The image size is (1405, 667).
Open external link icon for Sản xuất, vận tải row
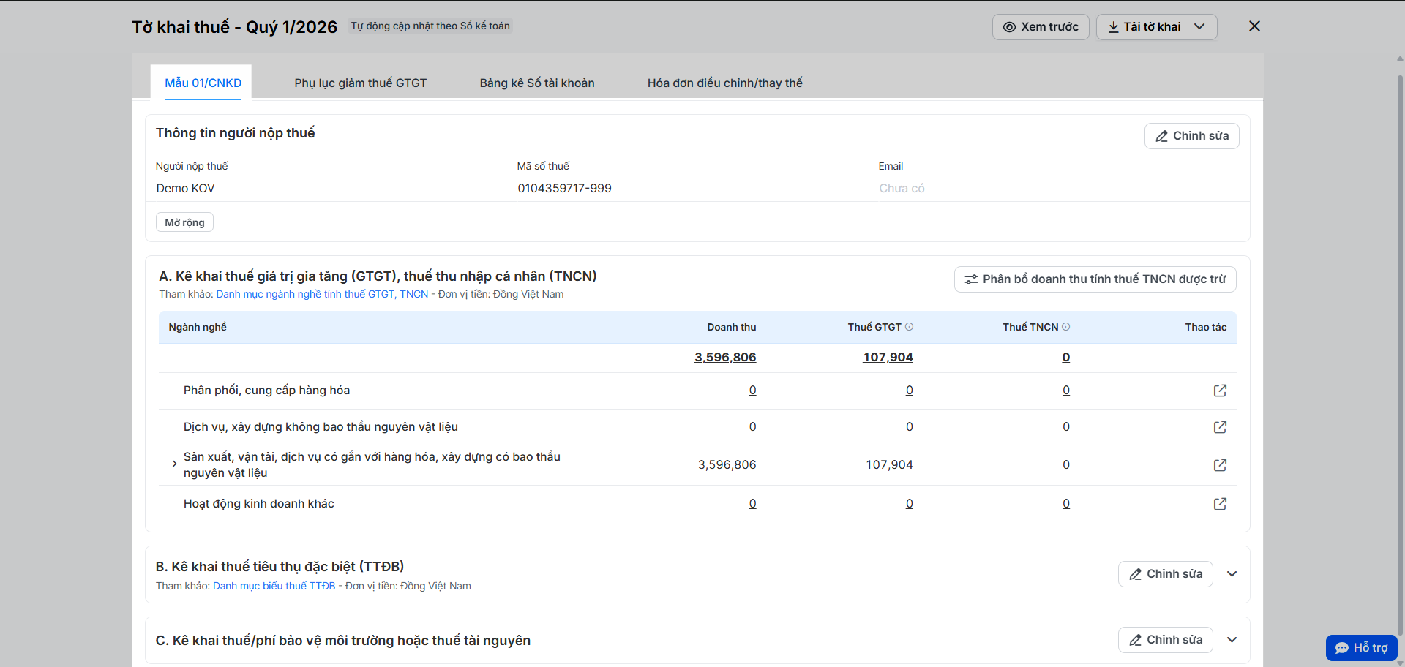[x=1220, y=465]
